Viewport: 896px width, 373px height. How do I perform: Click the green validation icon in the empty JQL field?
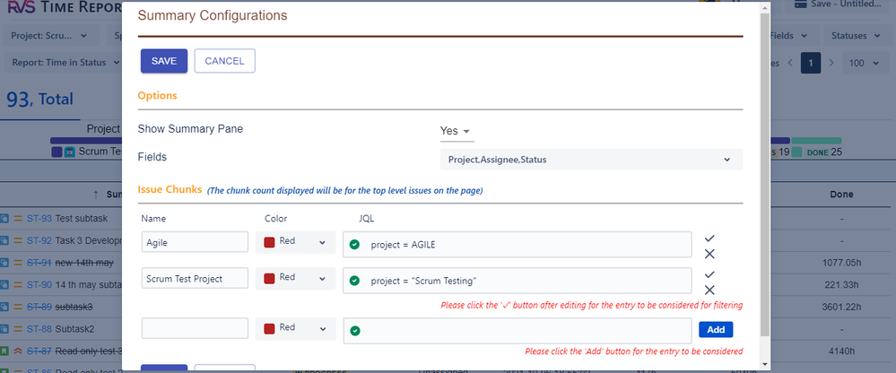[x=354, y=331]
